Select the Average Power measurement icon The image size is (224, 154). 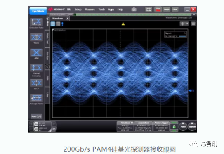coord(36,98)
